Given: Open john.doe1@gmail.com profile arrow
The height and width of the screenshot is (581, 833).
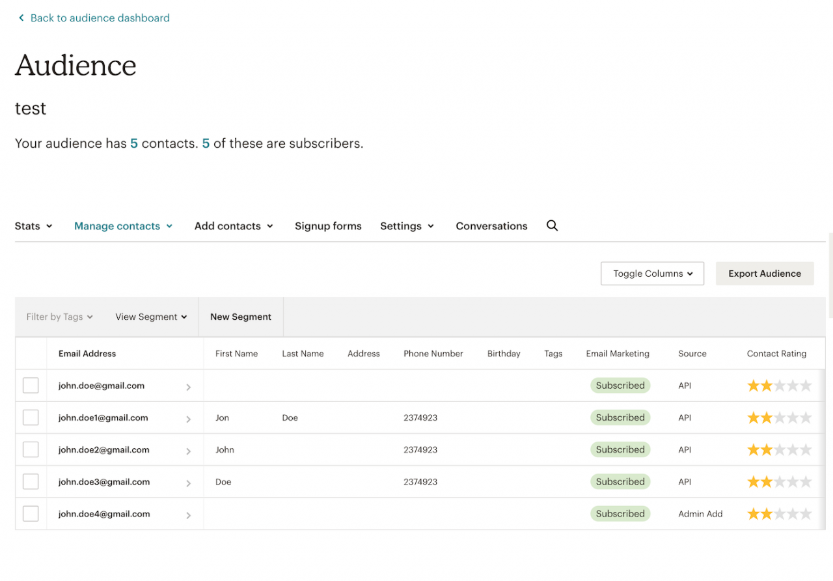Looking at the screenshot, I should coord(188,419).
